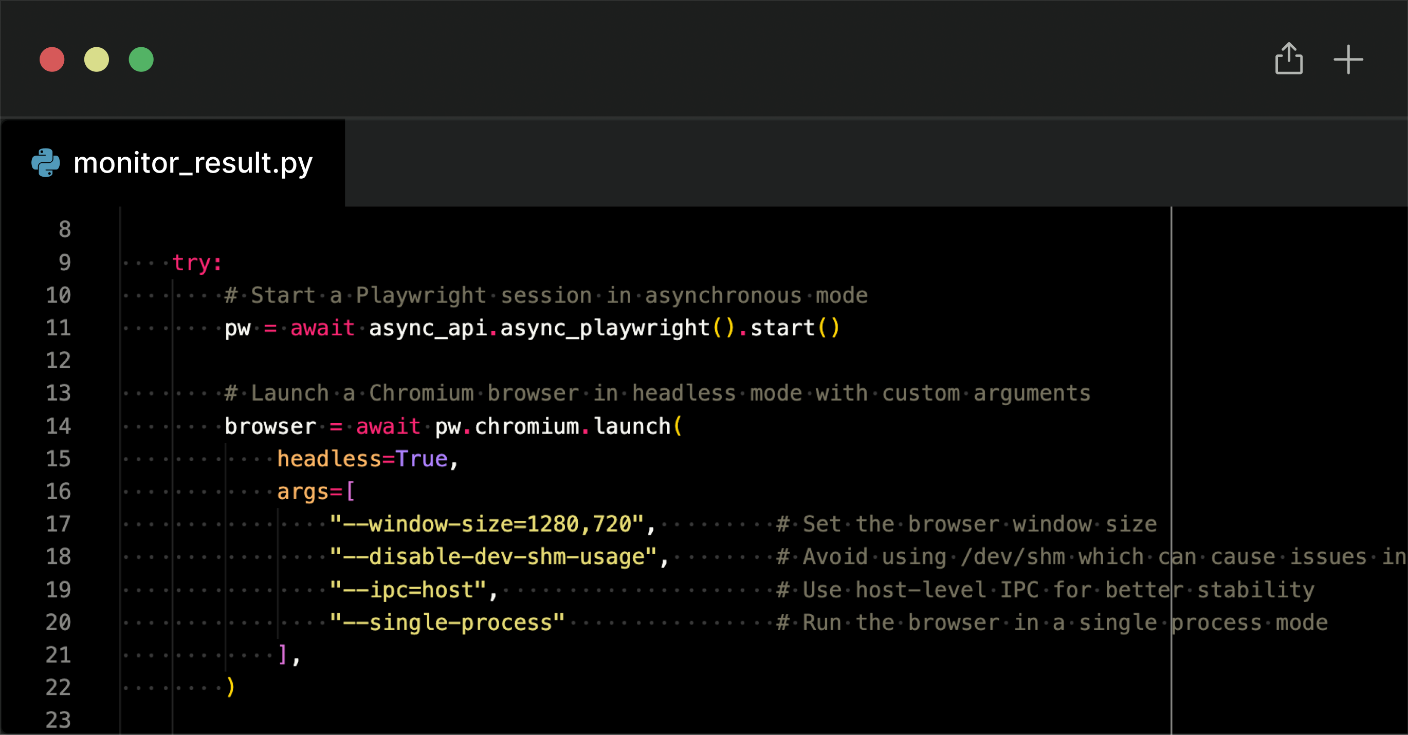
Task: Click line number 14 in gutter
Action: [59, 426]
